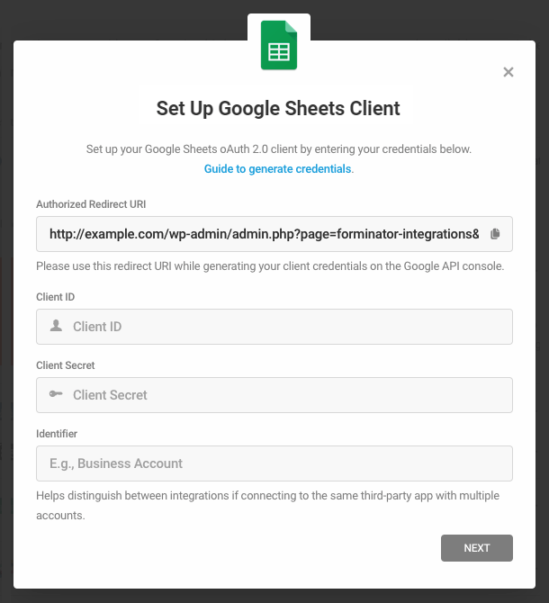Select the 'Client ID' label above the field
This screenshot has width=549, height=603.
56,297
